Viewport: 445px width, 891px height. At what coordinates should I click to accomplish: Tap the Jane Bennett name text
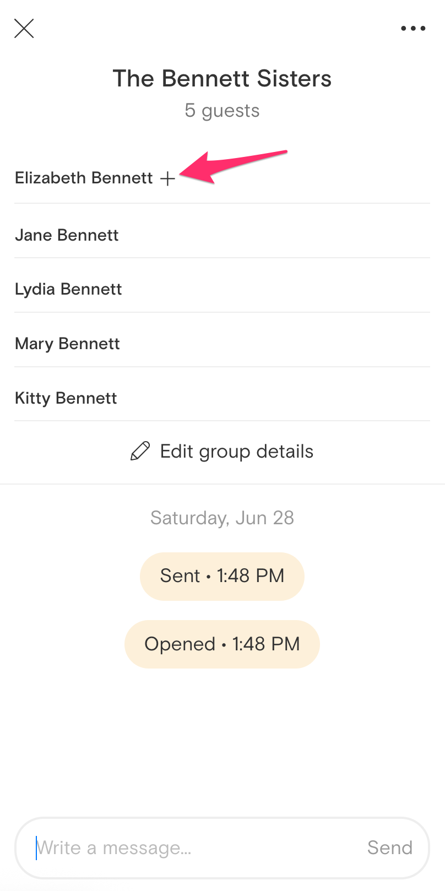point(67,235)
